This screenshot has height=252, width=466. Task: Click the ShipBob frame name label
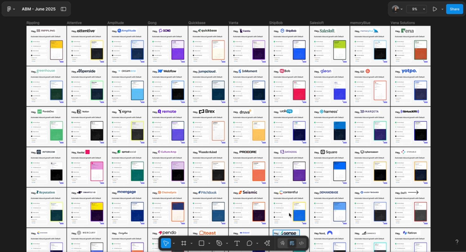tap(276, 23)
